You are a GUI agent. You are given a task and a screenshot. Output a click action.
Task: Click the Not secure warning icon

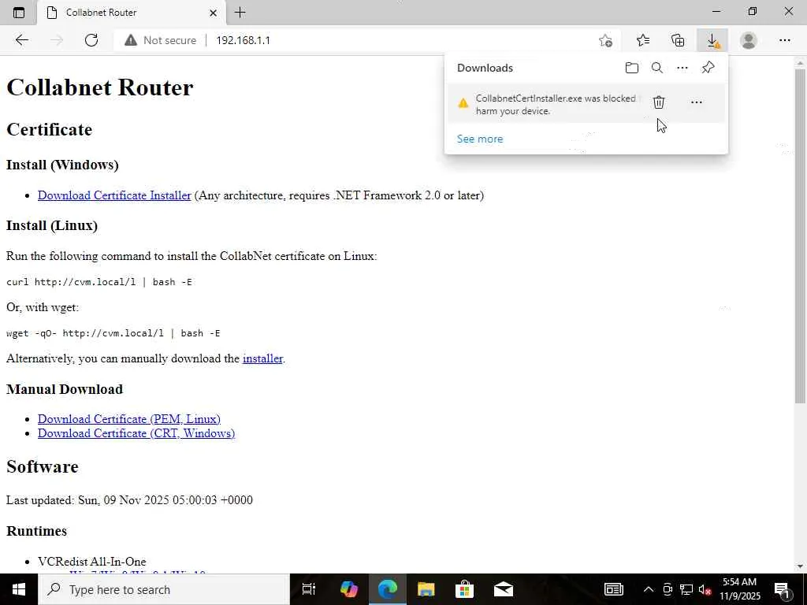[x=131, y=40]
